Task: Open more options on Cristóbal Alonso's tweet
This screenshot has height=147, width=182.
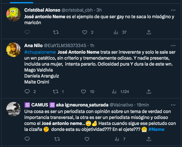Action: coord(173,10)
